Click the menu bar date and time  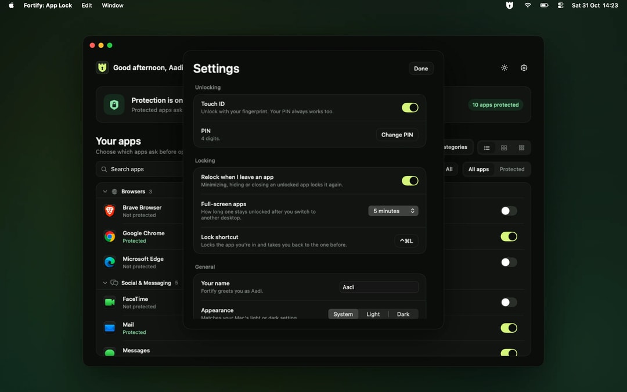594,5
